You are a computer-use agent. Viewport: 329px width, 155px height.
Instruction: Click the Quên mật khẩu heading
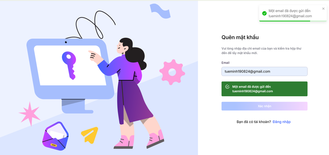point(240,37)
